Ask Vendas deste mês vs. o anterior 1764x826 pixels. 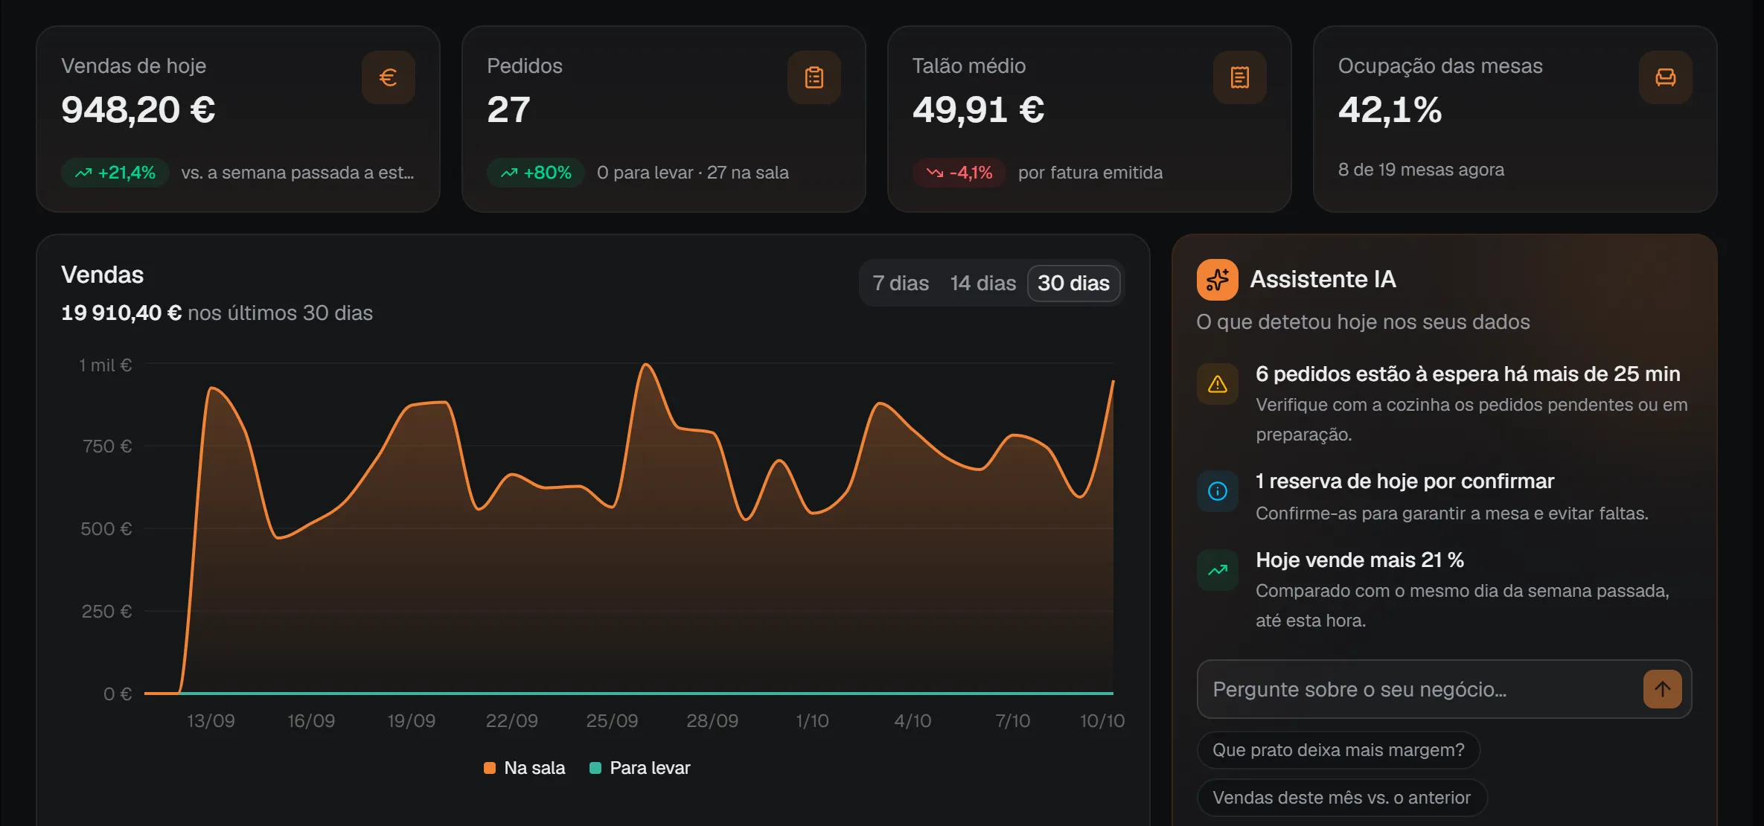1341,798
